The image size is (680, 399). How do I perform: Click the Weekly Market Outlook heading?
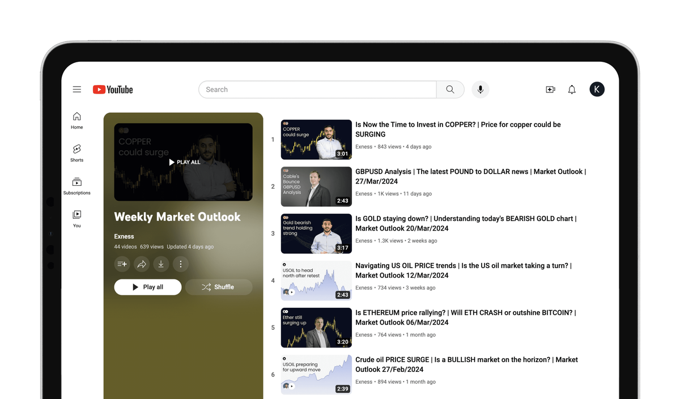point(177,217)
